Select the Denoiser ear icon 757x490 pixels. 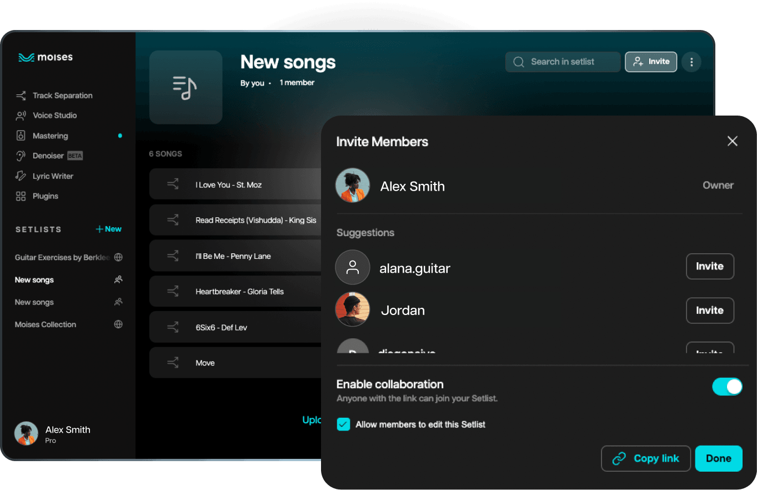point(21,156)
